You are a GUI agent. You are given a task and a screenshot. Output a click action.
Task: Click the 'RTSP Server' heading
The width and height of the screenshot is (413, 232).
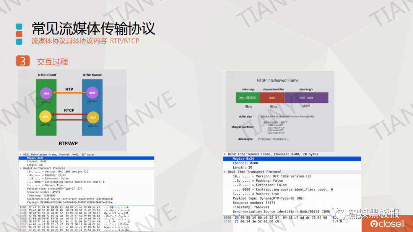point(92,75)
